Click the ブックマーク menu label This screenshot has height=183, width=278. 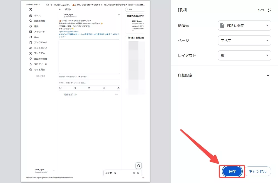pos(41,42)
